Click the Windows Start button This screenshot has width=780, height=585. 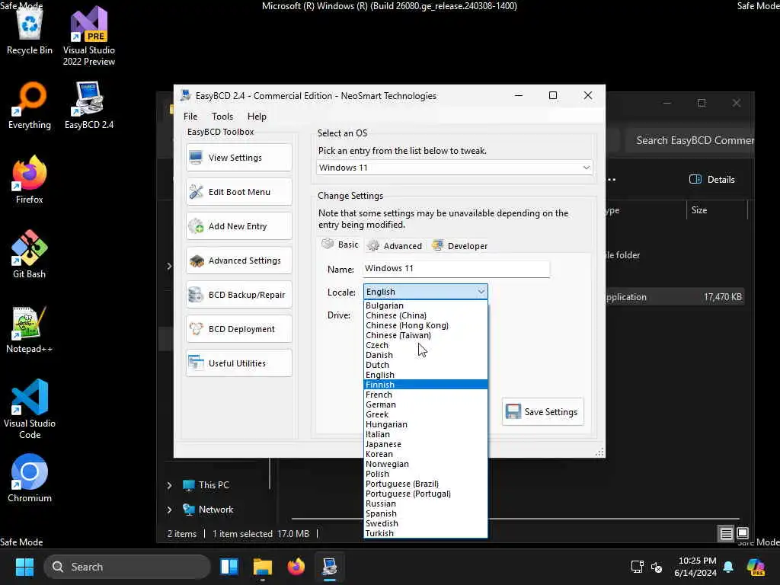click(x=24, y=567)
